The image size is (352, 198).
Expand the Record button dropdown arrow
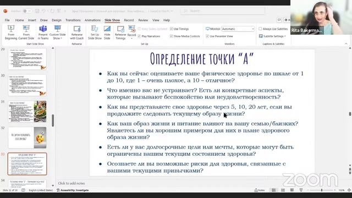coord(131,38)
